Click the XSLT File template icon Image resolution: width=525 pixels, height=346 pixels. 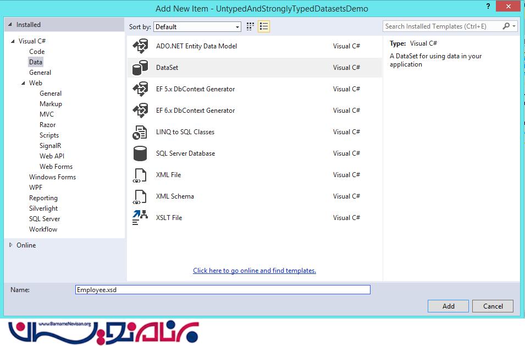140,218
